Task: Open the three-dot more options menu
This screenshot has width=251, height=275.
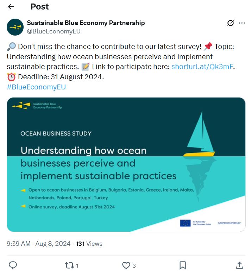Action: (242, 23)
